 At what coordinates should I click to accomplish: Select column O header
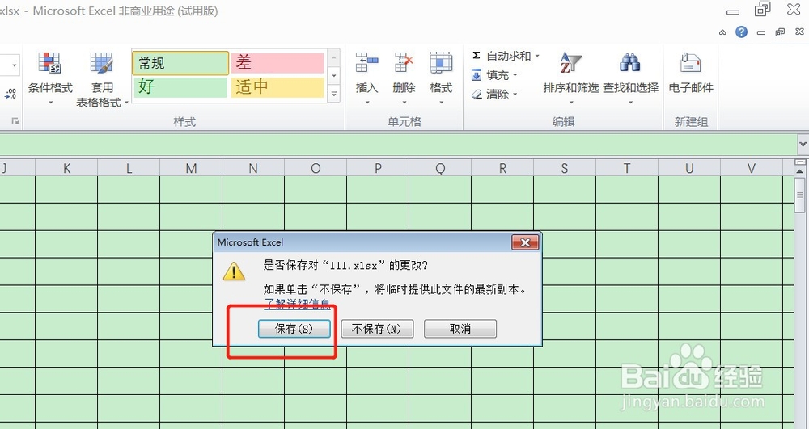(x=316, y=168)
